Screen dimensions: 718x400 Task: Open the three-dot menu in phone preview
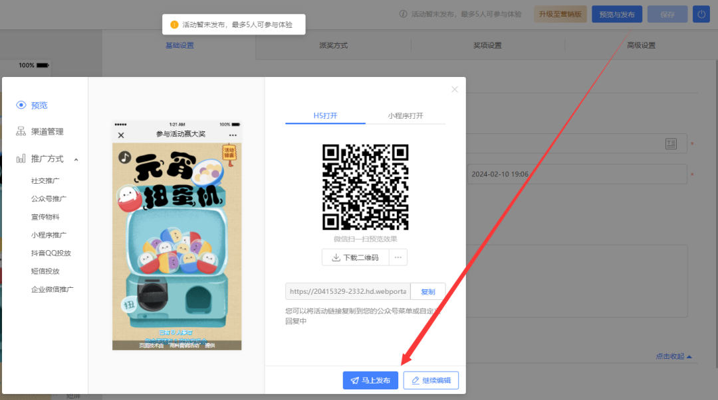click(233, 135)
